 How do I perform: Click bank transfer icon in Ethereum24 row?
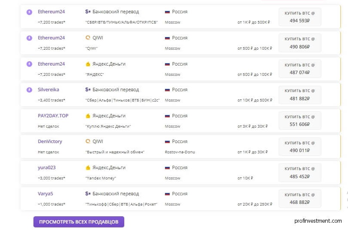click(x=88, y=12)
